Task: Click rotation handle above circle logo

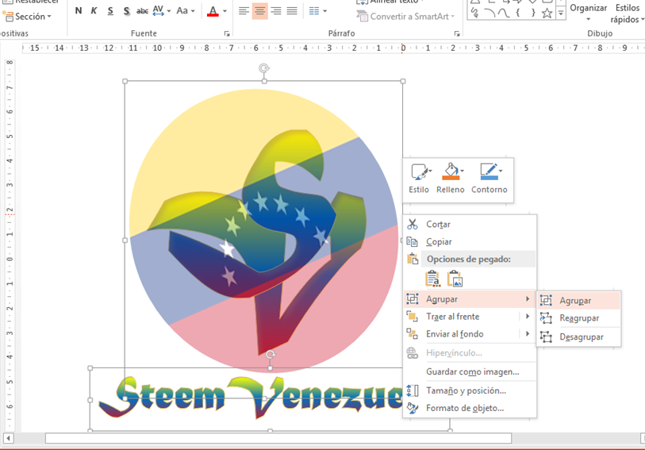Action: (x=264, y=68)
